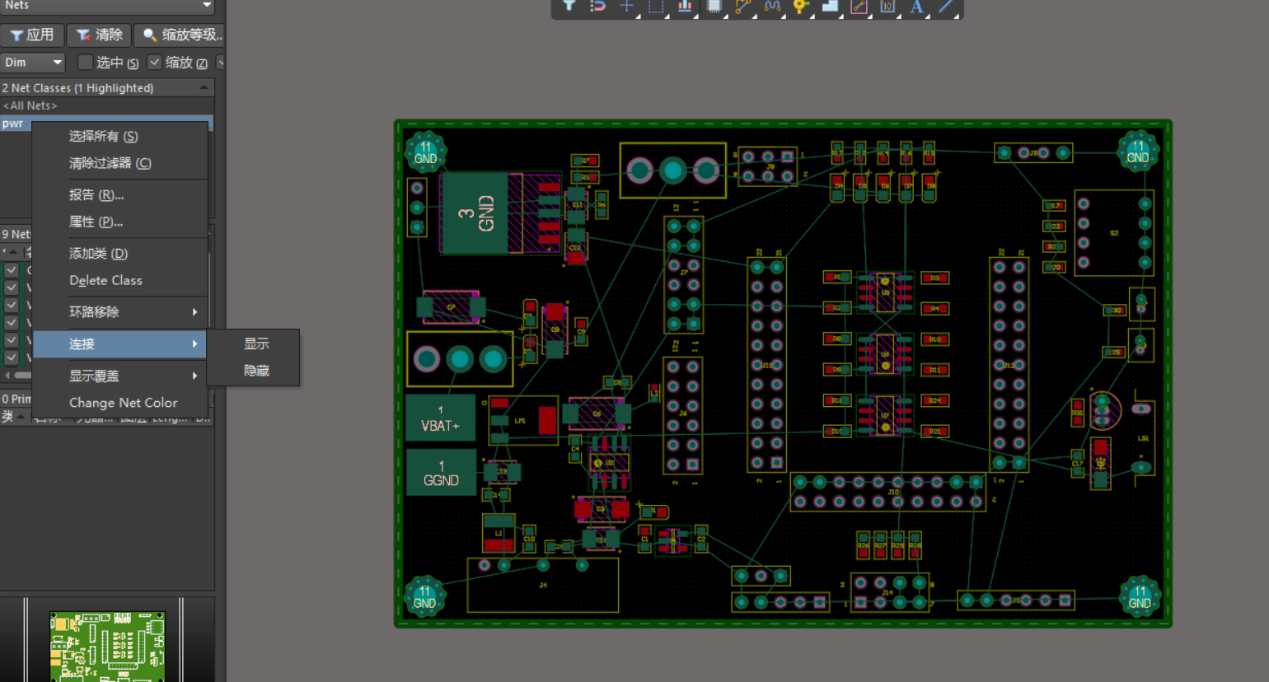Click the PCB board thumbnail preview

[x=107, y=646]
